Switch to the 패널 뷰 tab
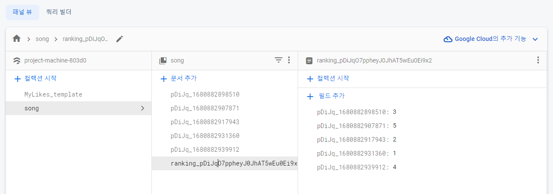Viewport: 553px width, 194px height. point(22,12)
